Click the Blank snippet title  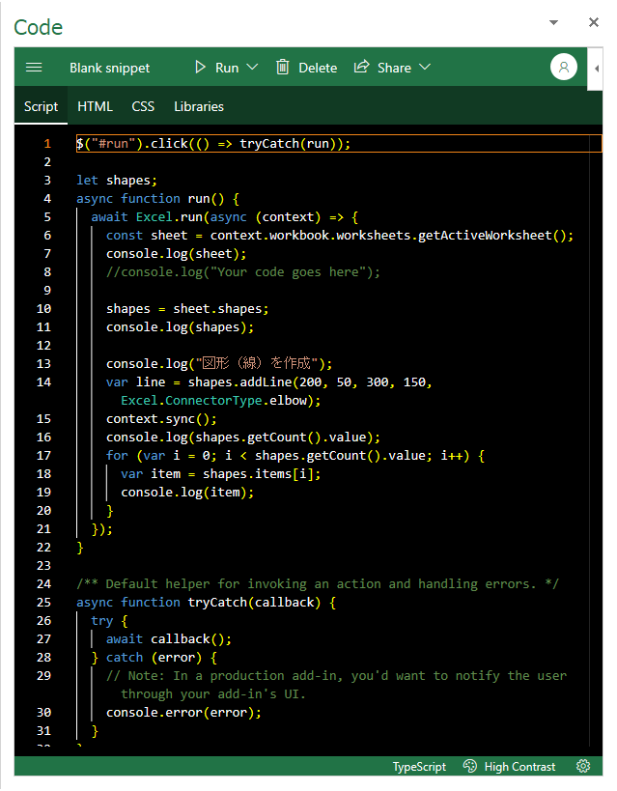tap(110, 68)
